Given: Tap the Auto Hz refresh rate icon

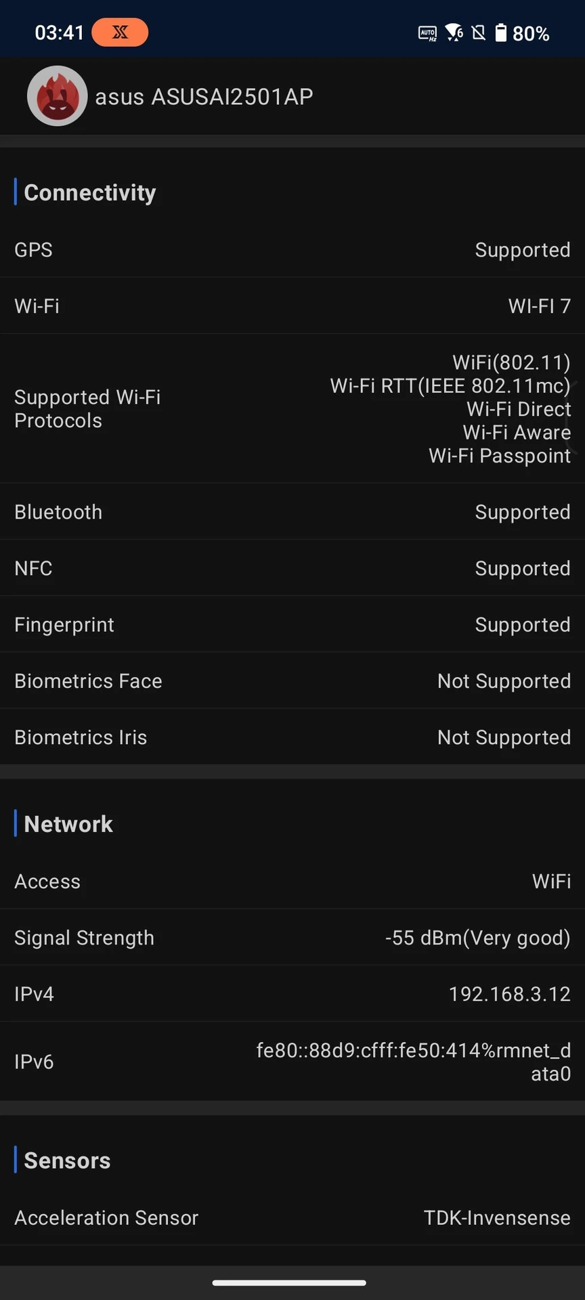Looking at the screenshot, I should coord(427,33).
